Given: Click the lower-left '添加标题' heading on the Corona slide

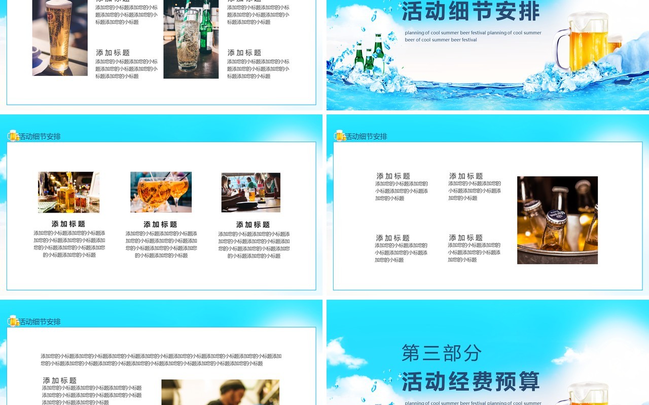Looking at the screenshot, I should point(393,238).
